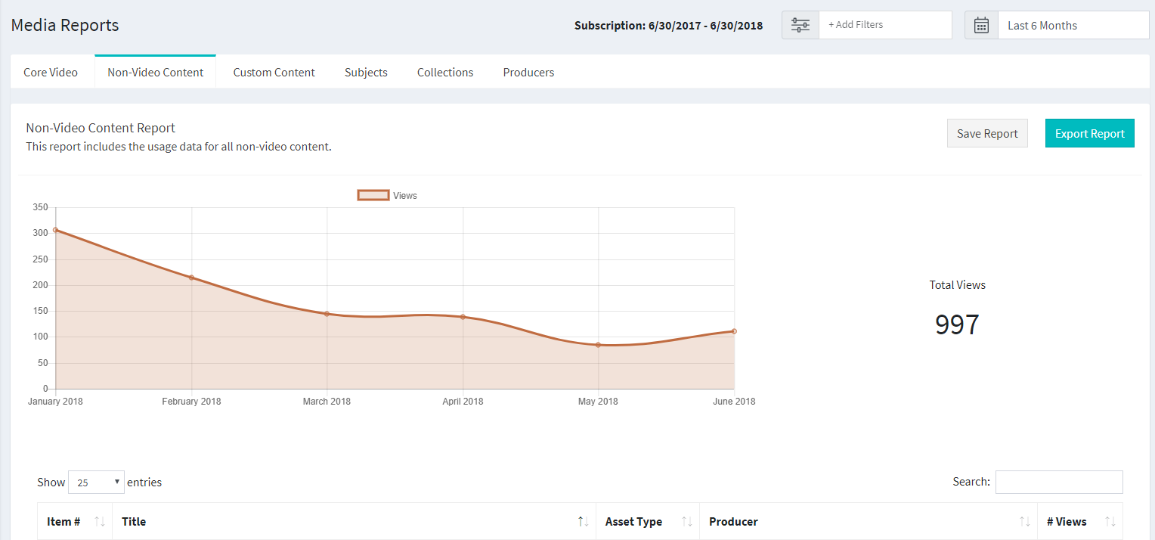Click sort arrows in Item # column
1155x540 pixels.
[99, 521]
